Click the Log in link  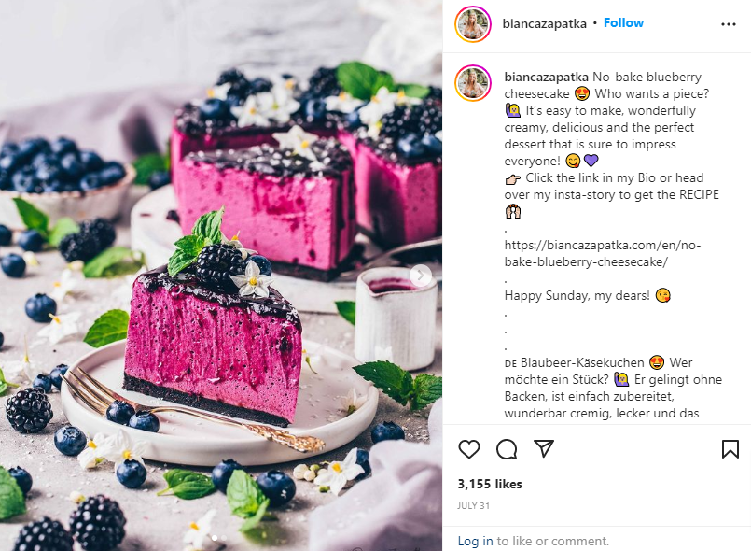pyautogui.click(x=475, y=541)
